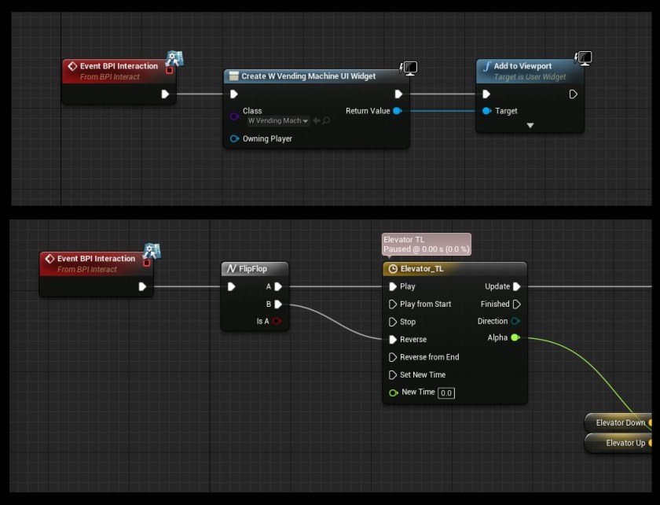This screenshot has height=505, width=660.
Task: Click the widget icon on Create Widget node title
Action: point(233,76)
